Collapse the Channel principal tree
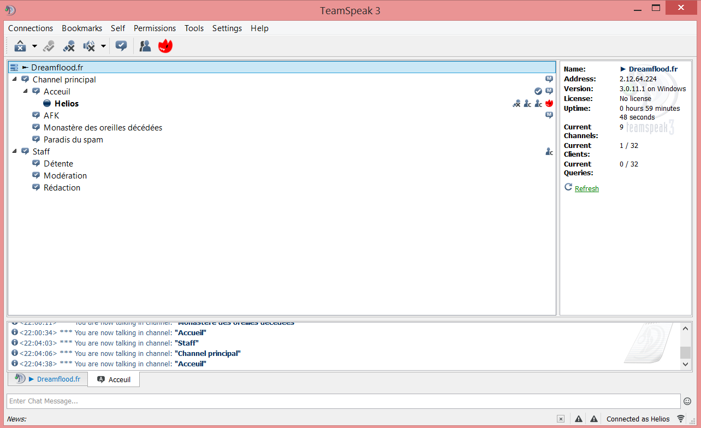The width and height of the screenshot is (701, 428). [x=14, y=80]
